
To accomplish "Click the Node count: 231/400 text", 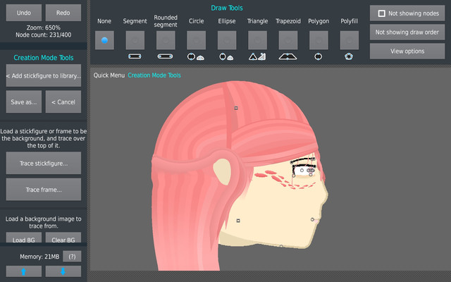I will 44,35.
